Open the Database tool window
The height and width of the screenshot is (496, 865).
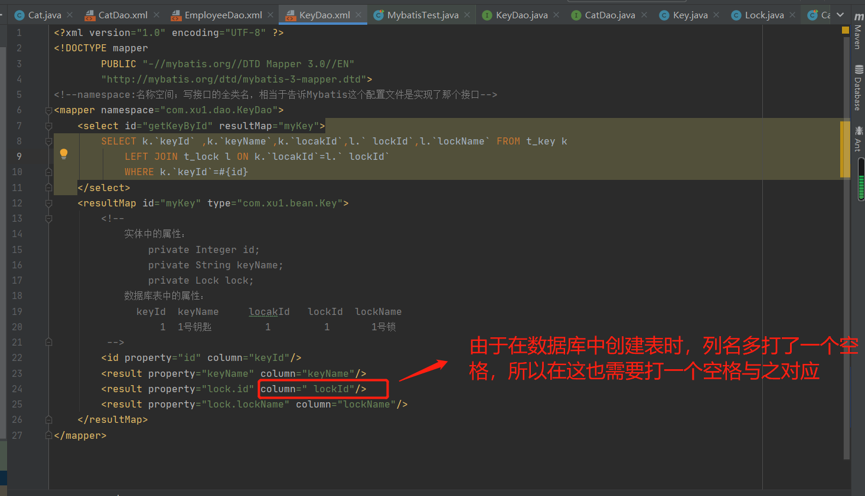tap(858, 88)
